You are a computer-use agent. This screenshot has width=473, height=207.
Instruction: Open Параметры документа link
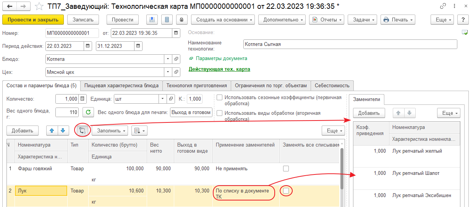click(x=221, y=59)
